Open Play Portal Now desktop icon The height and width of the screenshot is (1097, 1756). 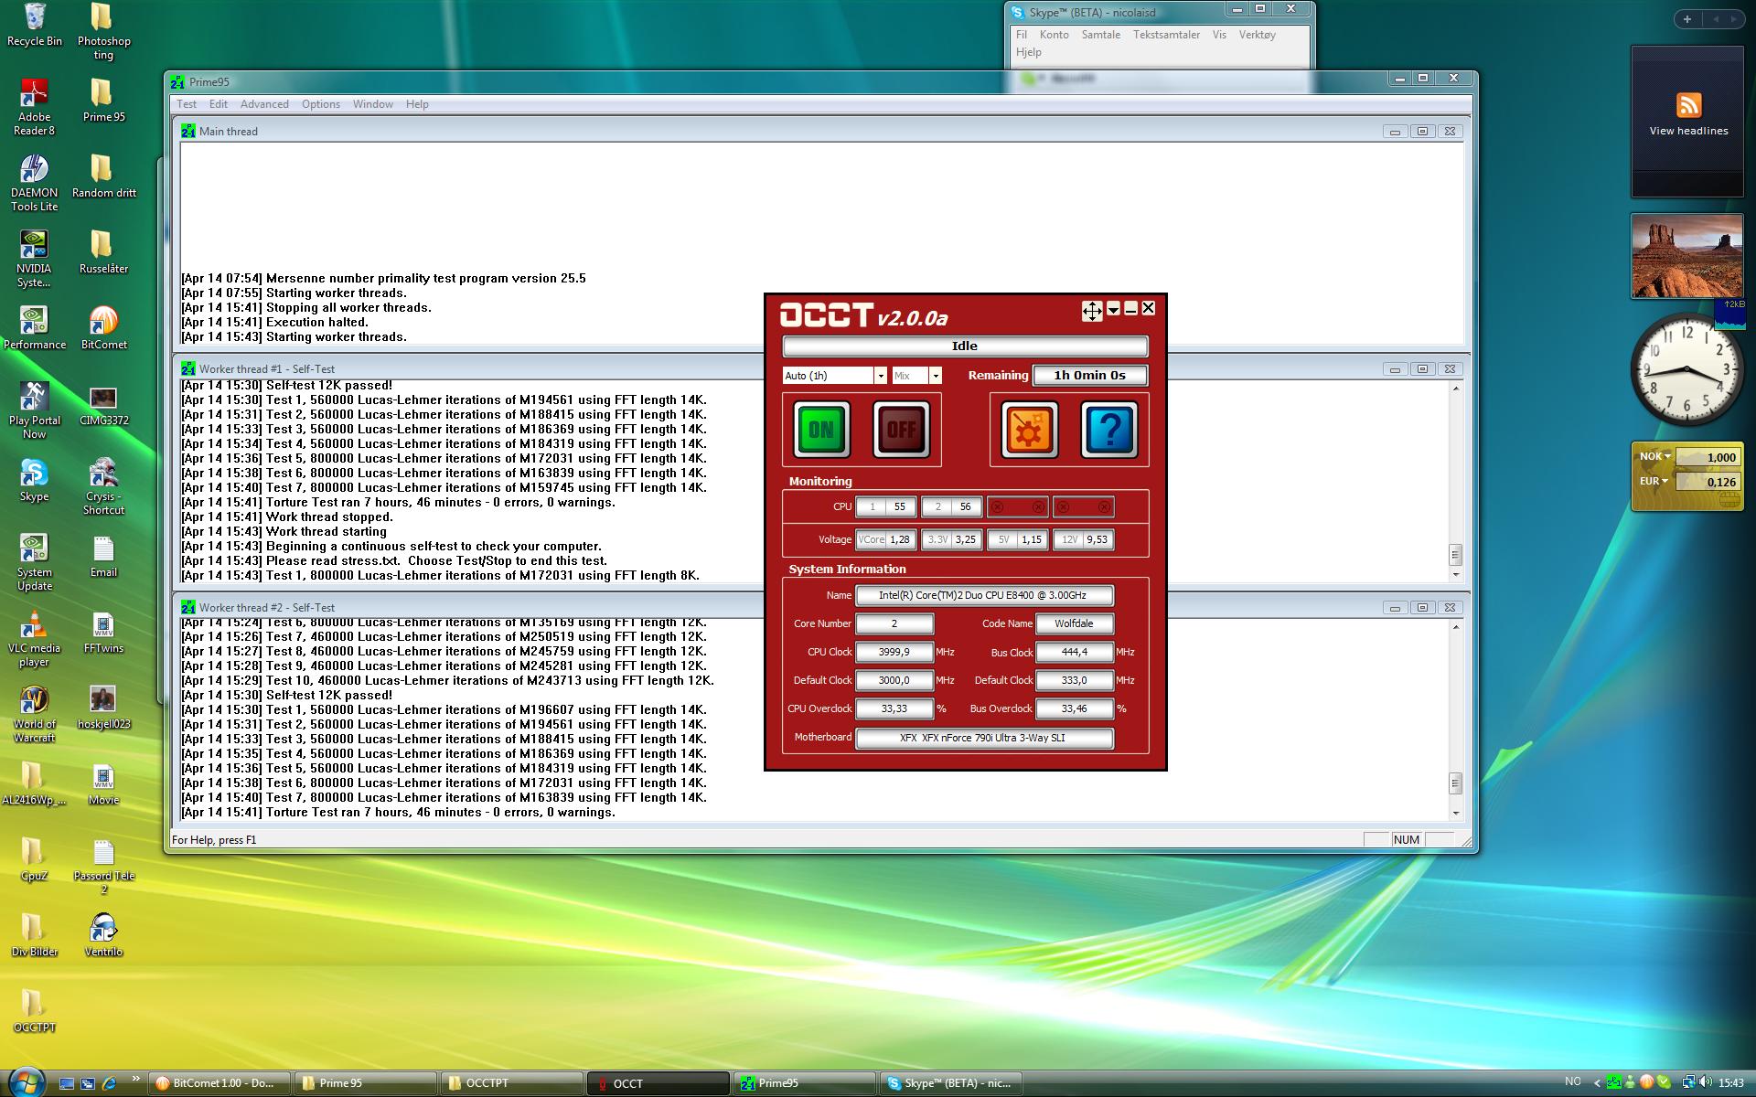35,411
